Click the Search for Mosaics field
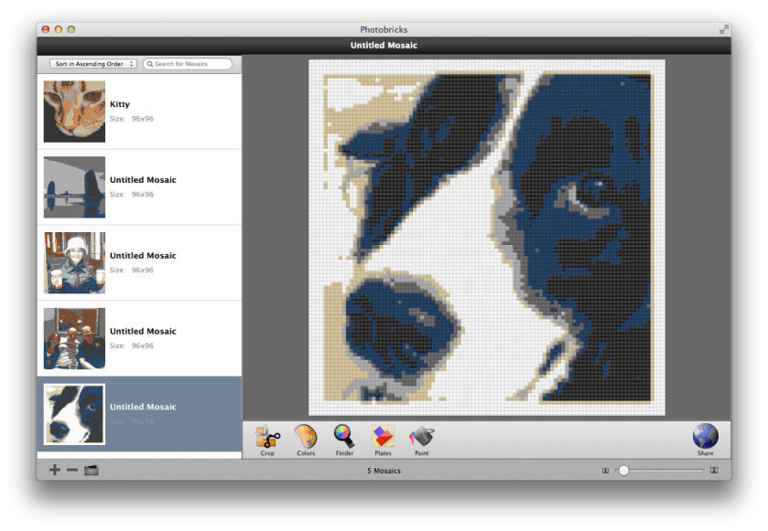This screenshot has width=768, height=531. [x=188, y=63]
